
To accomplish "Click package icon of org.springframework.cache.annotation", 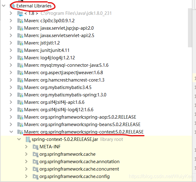I will click(x=35, y=162).
